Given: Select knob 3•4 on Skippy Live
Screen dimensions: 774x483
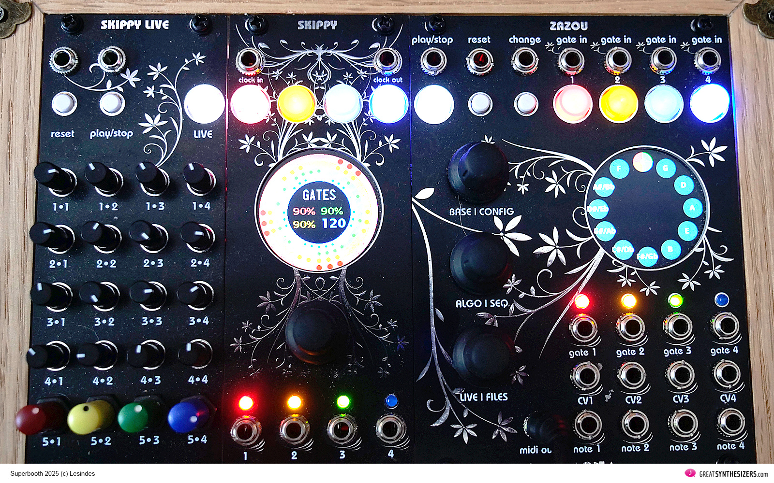Looking at the screenshot, I should coord(195,294).
